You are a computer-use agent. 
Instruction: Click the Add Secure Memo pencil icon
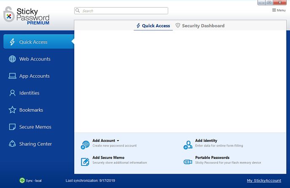coord(85,162)
